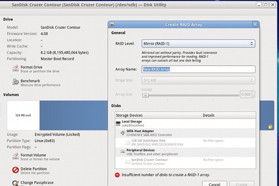Image resolution: width=279 pixels, height=186 pixels.
Task: Click the drive icon in Create RAID Array titlebar
Action: click(x=112, y=25)
